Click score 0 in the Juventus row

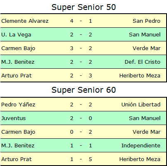[x=90, y=118]
